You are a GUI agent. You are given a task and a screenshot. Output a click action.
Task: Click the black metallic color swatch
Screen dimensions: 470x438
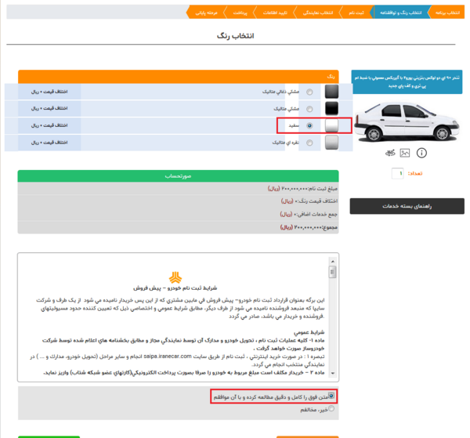point(331,108)
